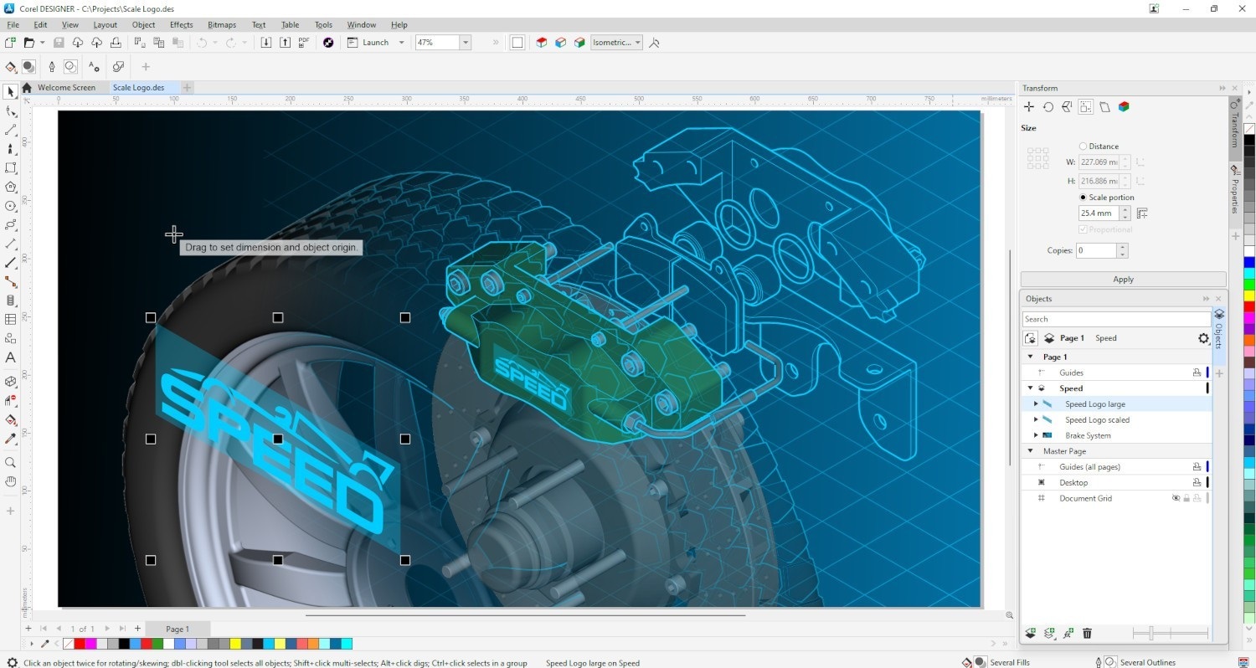Toggle the Proportional checkbox
1256x668 pixels.
pos(1084,229)
